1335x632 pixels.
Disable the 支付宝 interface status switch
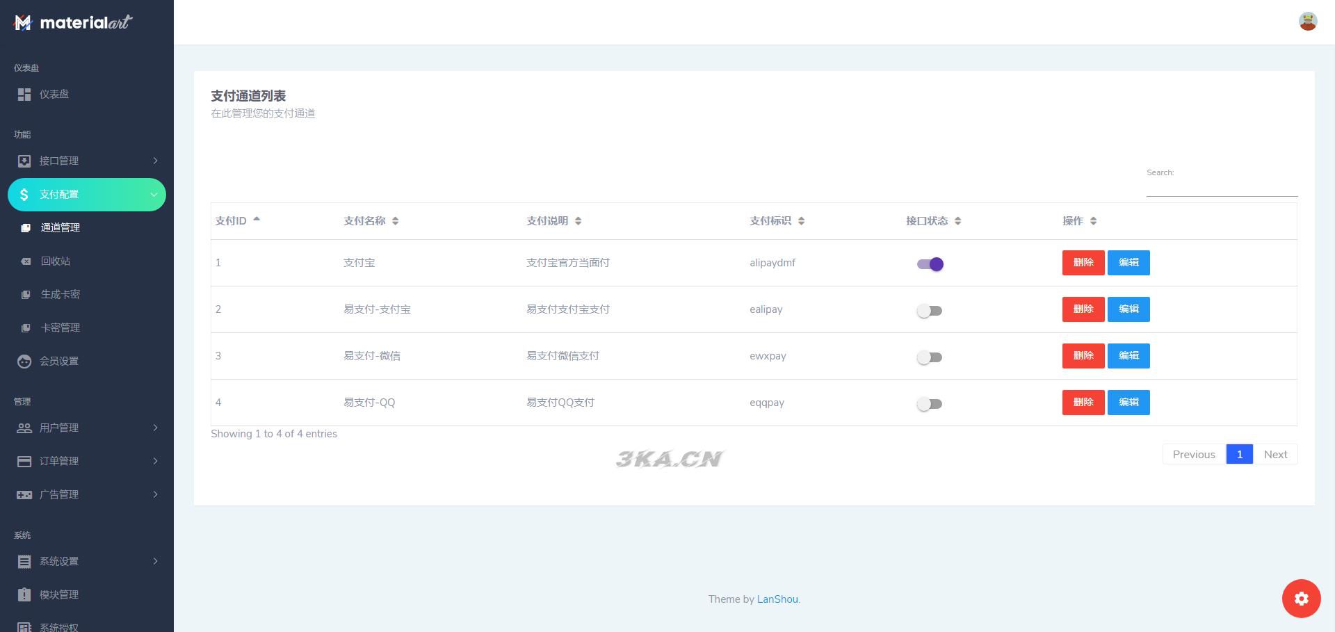coord(930,264)
